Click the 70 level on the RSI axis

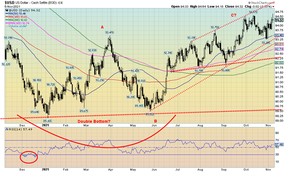pyautogui.click(x=277, y=141)
